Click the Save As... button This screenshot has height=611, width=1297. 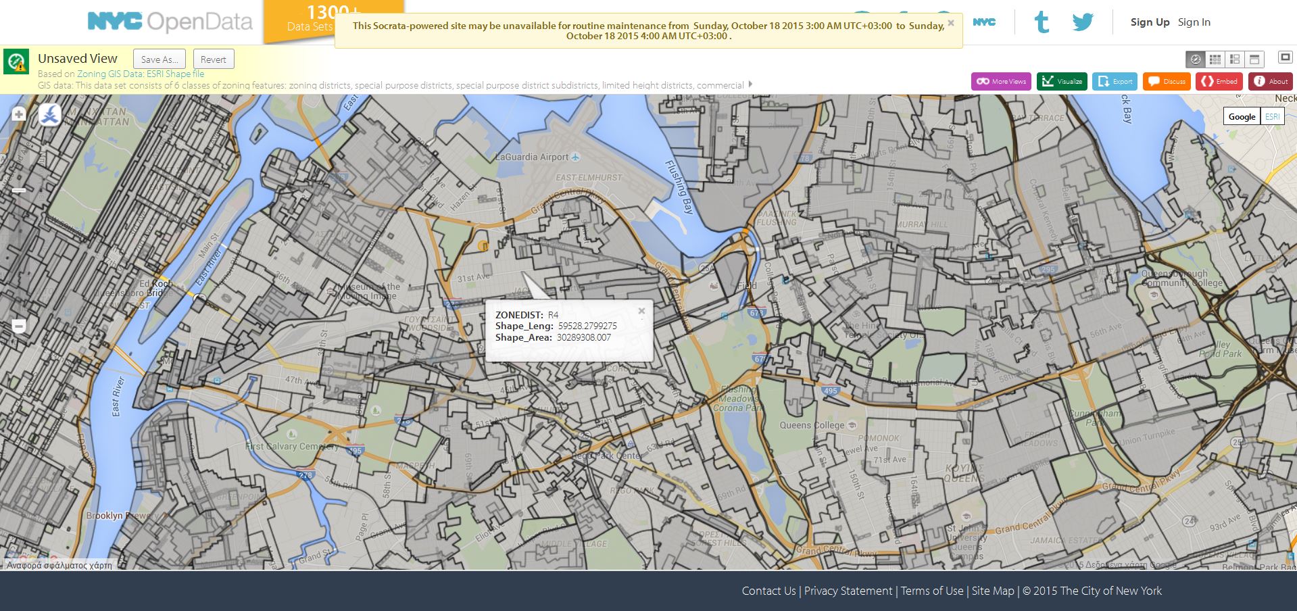point(160,59)
